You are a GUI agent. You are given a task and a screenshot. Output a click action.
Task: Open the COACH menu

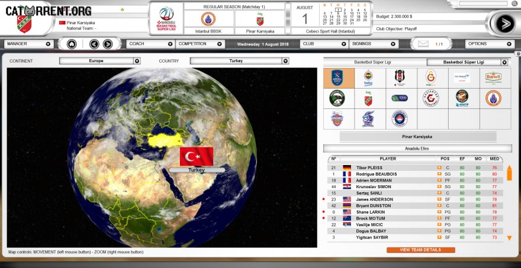(150, 44)
